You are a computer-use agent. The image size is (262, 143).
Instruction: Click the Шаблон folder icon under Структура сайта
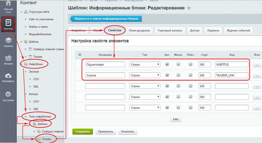coord(26,42)
